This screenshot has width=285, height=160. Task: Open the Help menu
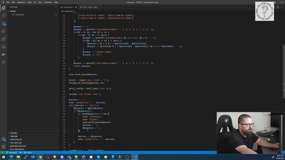pos(56,2)
